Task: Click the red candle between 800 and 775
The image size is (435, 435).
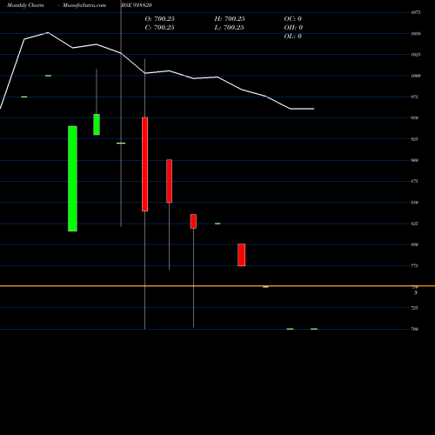Action: tap(242, 255)
